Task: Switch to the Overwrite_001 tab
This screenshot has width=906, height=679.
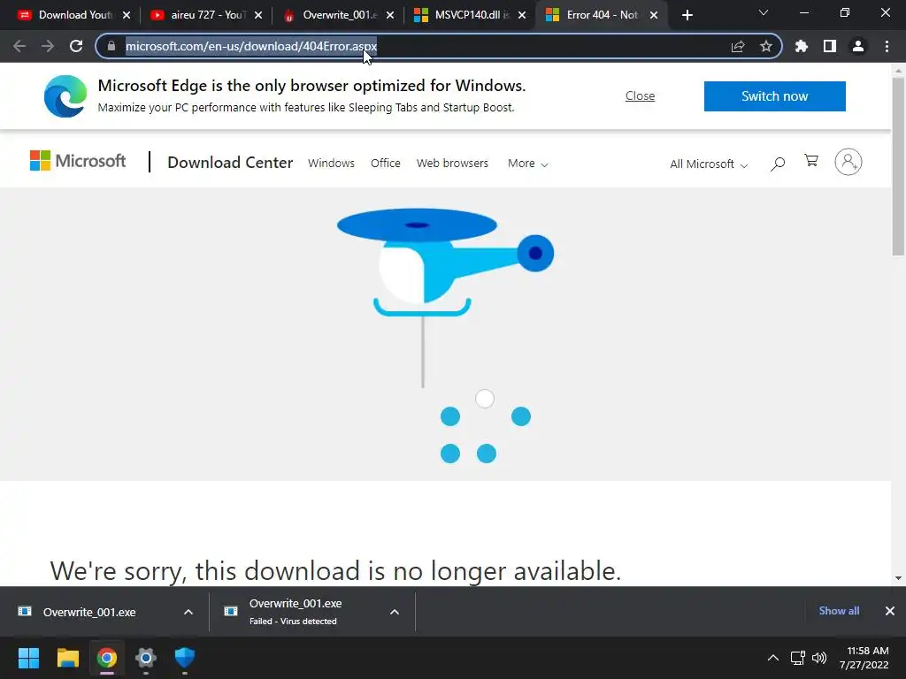Action: (x=340, y=15)
